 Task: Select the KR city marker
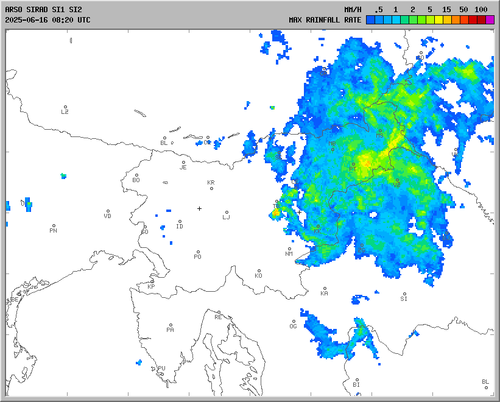point(211,188)
